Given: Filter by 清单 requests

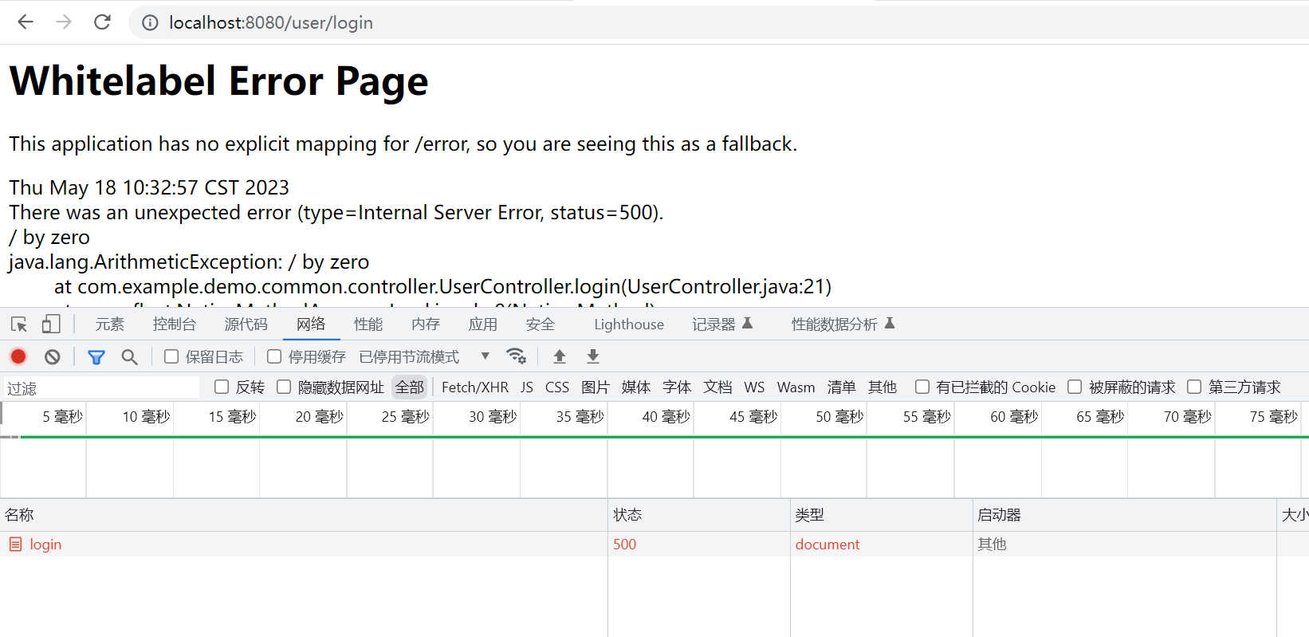Looking at the screenshot, I should [842, 387].
